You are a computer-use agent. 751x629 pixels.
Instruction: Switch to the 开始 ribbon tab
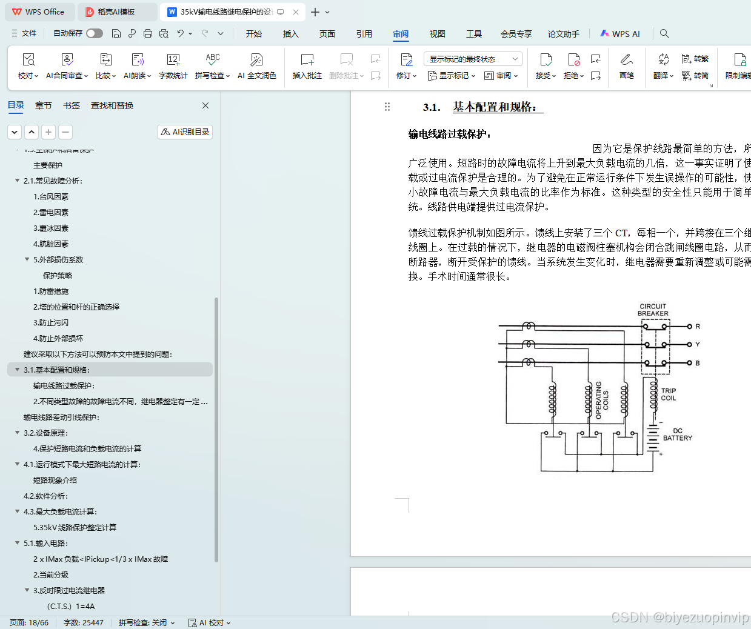click(x=254, y=34)
